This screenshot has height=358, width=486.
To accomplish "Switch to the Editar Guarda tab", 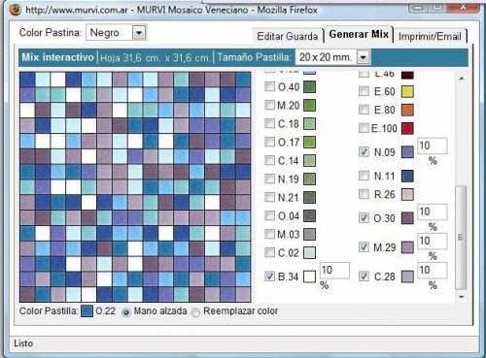I will click(288, 36).
